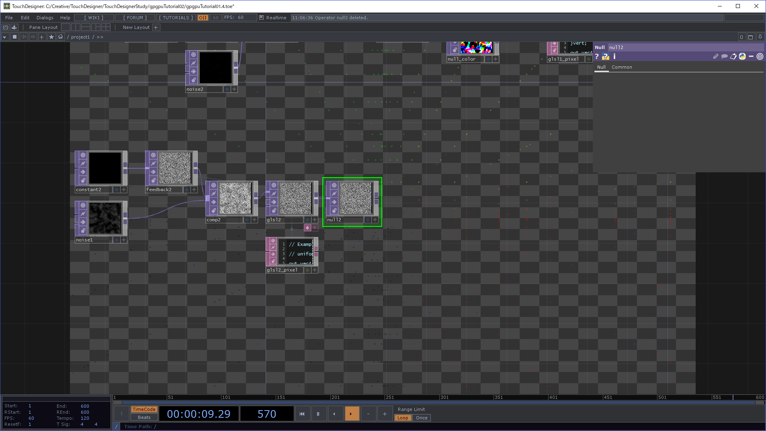Click the bookmark star icon in path bar

[x=51, y=37]
